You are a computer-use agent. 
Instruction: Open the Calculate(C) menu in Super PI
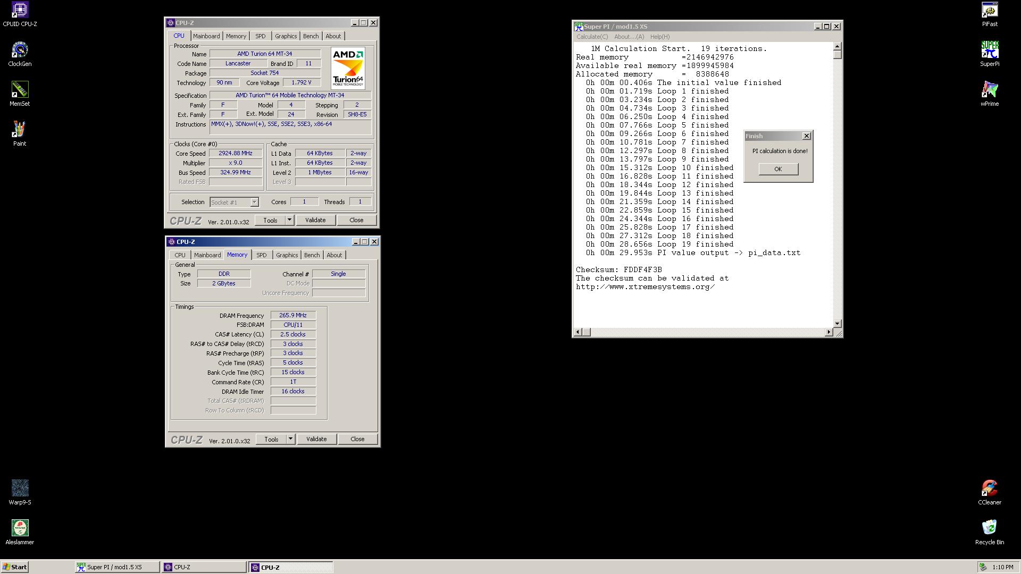(x=592, y=37)
